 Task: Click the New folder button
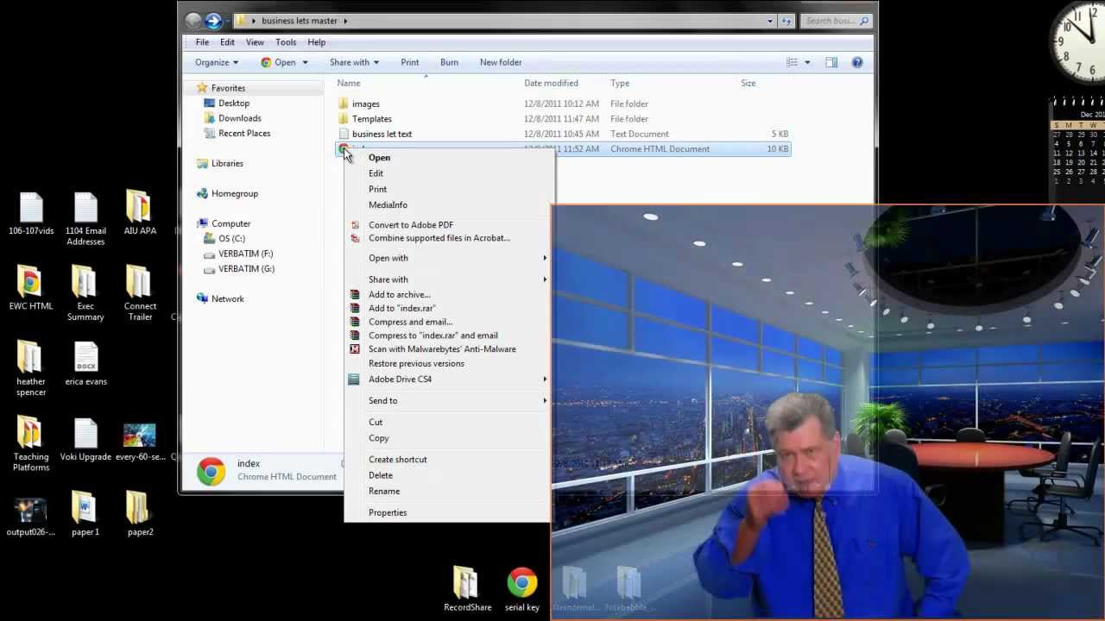(x=501, y=62)
